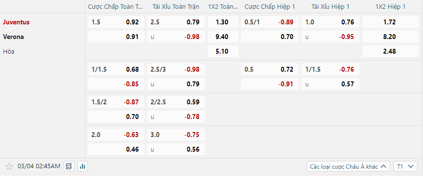Choose first-half under 1/1.5 at 0.57
Viewport: 423px width, 176px height.
click(331, 84)
